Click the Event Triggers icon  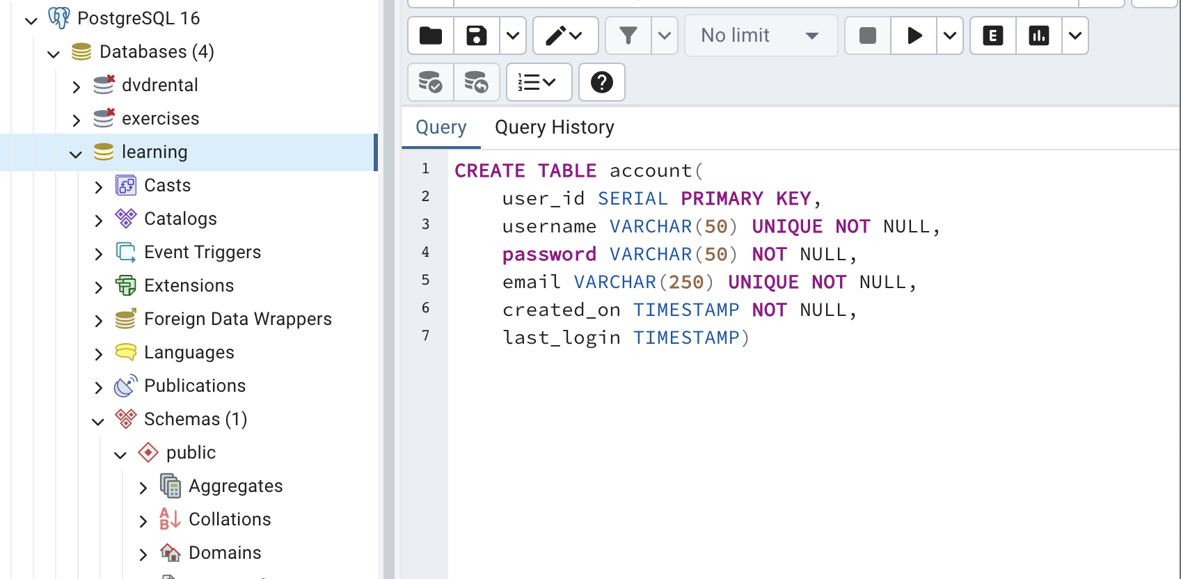(x=126, y=252)
